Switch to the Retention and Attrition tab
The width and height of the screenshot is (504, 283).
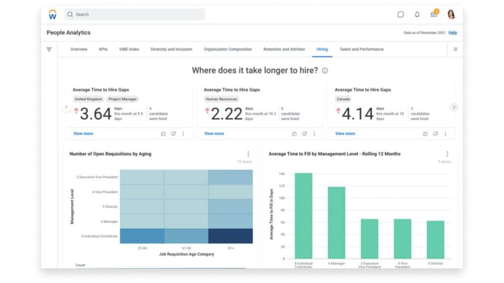[284, 50]
